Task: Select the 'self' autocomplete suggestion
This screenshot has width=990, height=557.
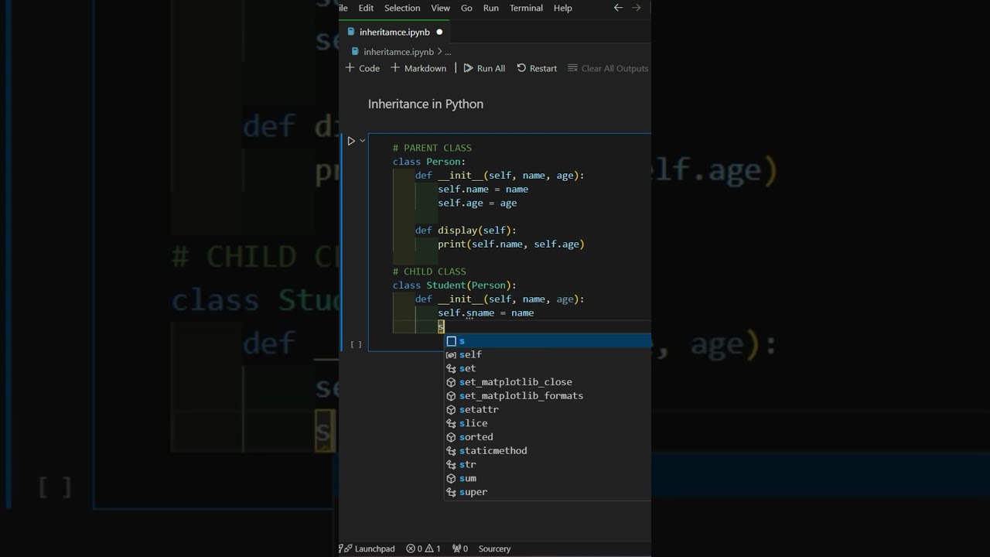Action: 548,354
